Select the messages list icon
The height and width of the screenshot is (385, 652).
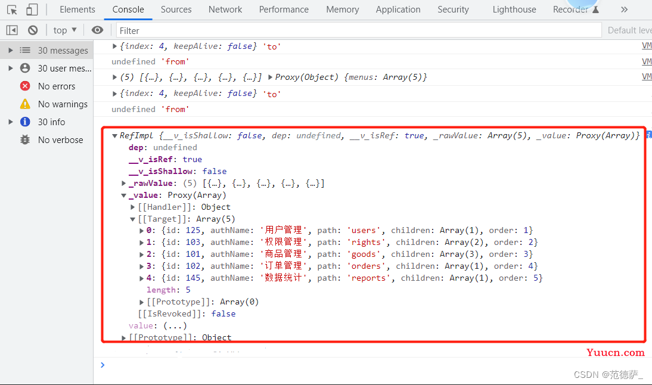[25, 50]
